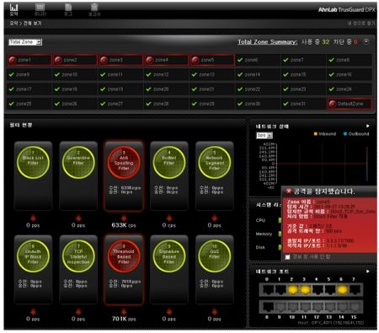Click red arrow above 633K cps value
This screenshot has width=379, height=333.
124,218
